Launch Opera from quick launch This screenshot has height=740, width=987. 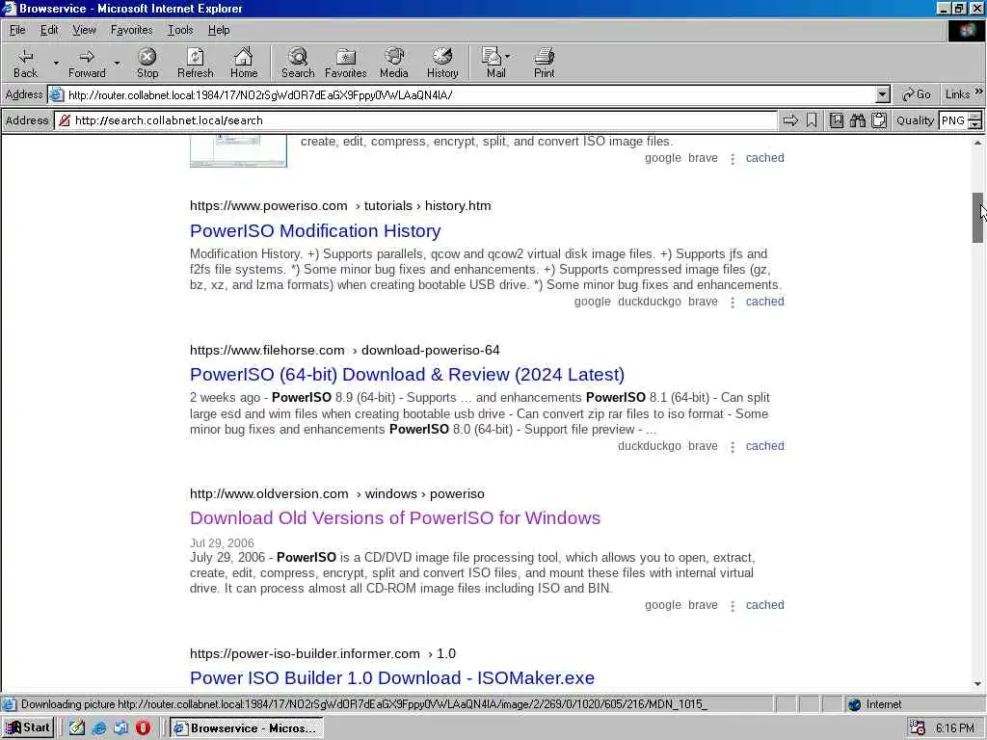pos(143,728)
